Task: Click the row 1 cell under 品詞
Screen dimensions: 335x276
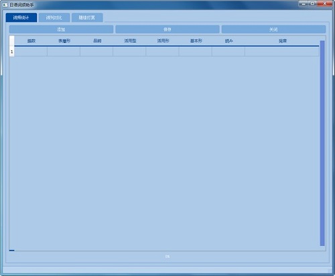Action: pyautogui.click(x=96, y=52)
